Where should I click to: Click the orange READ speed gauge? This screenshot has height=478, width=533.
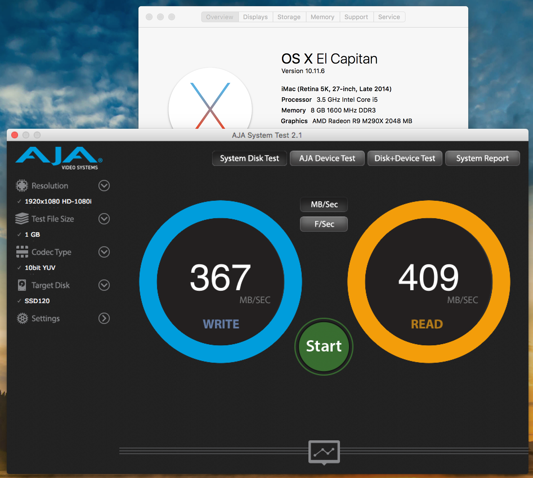[x=429, y=281]
